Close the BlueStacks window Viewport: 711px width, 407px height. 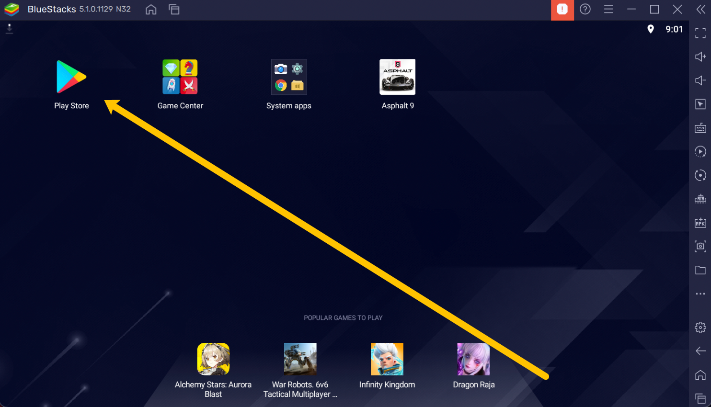click(x=677, y=9)
